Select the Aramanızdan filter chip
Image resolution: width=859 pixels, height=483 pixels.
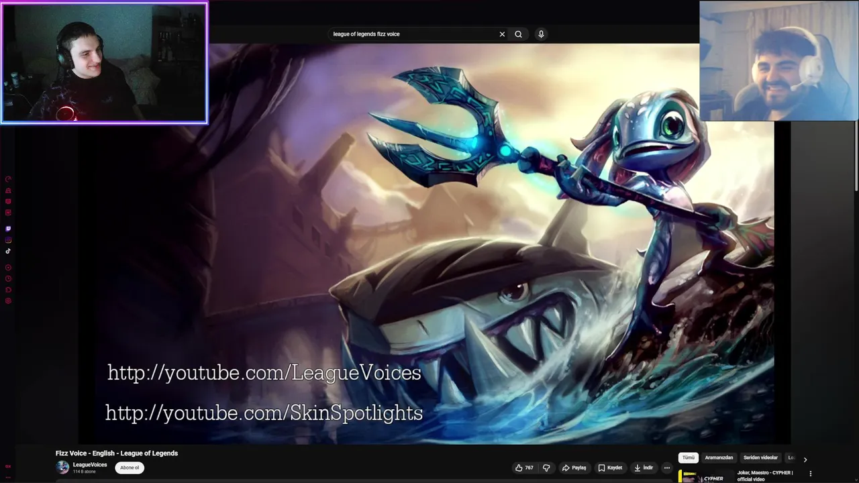(x=719, y=458)
